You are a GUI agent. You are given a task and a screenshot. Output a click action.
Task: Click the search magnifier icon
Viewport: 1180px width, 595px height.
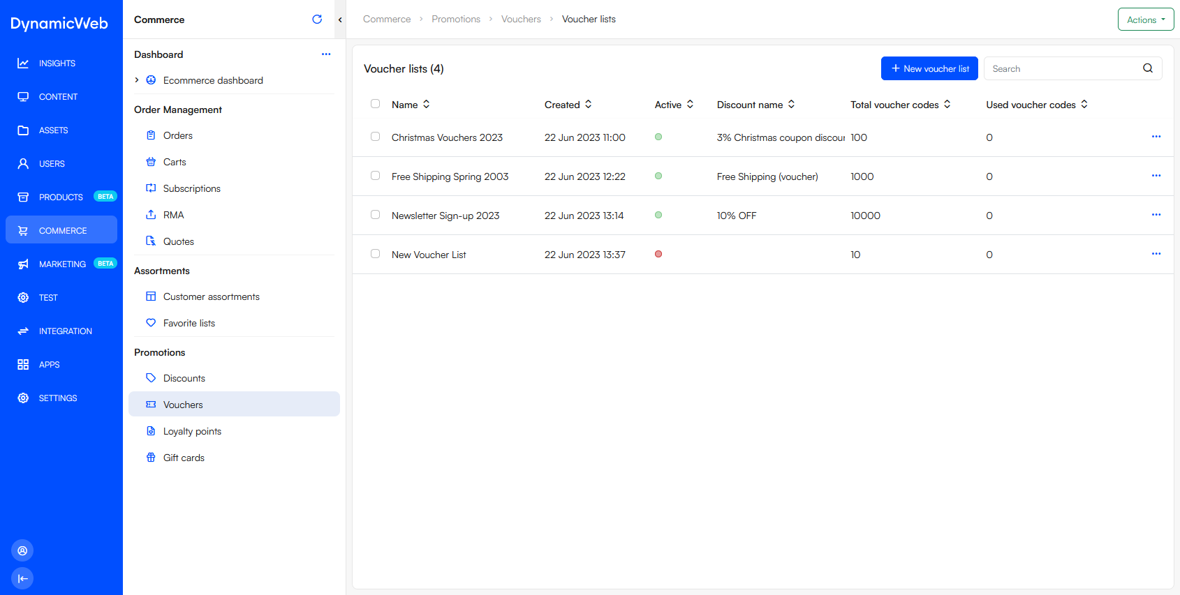pyautogui.click(x=1148, y=68)
